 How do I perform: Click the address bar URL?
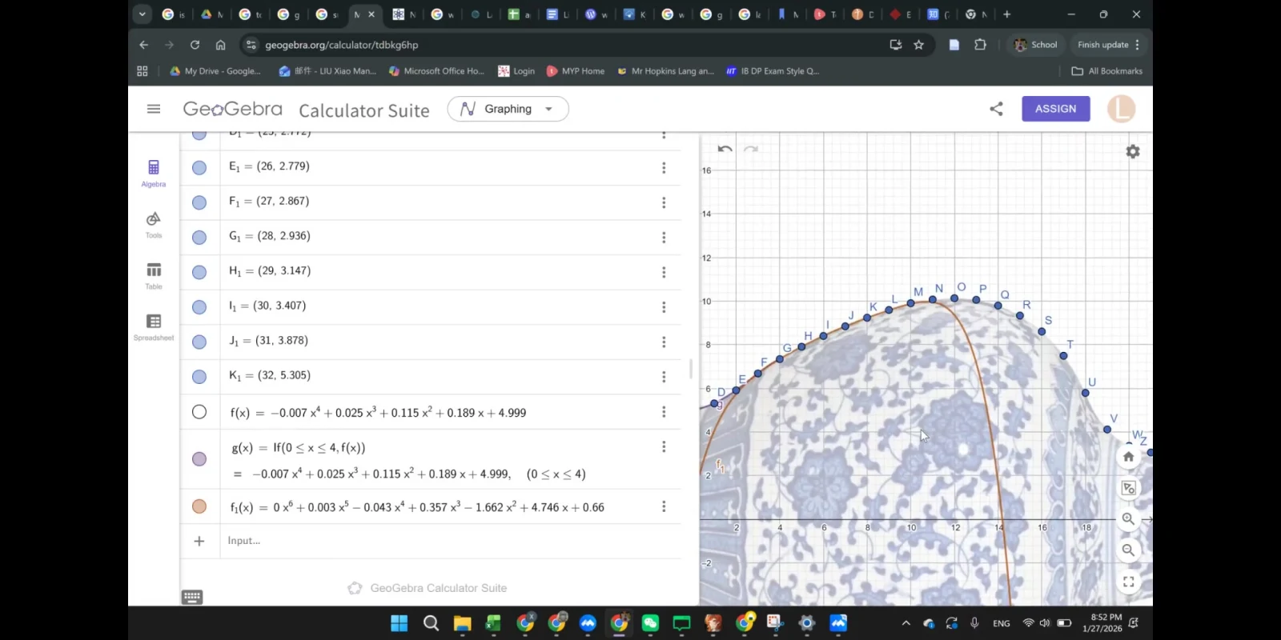coord(342,45)
